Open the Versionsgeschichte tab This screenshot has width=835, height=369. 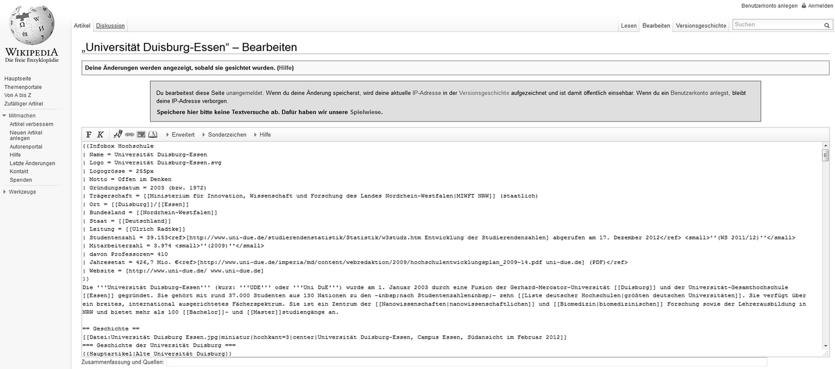(701, 26)
